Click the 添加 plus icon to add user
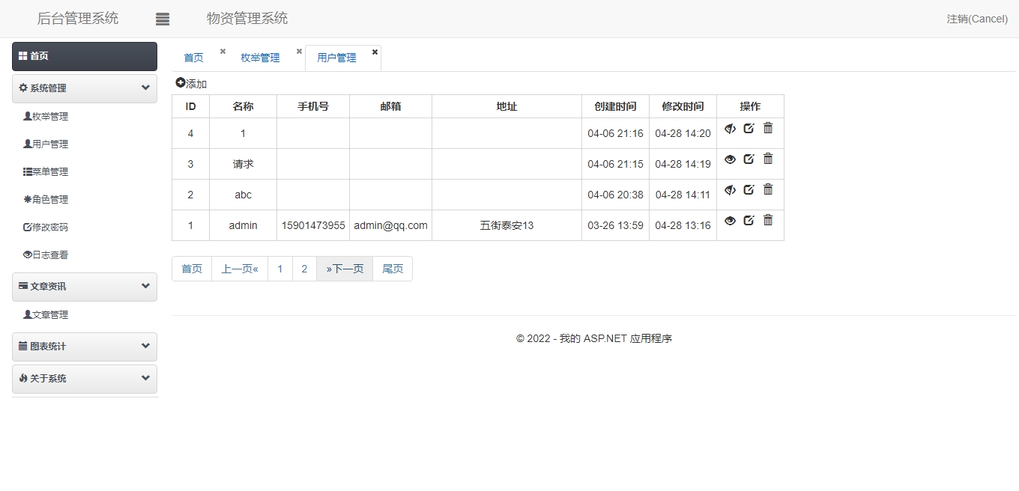 tap(181, 83)
